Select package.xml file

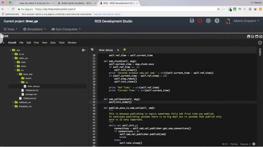tap(31, 94)
